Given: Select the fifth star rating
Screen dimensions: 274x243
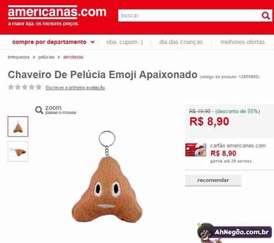Looking at the screenshot, I should coord(38,87).
